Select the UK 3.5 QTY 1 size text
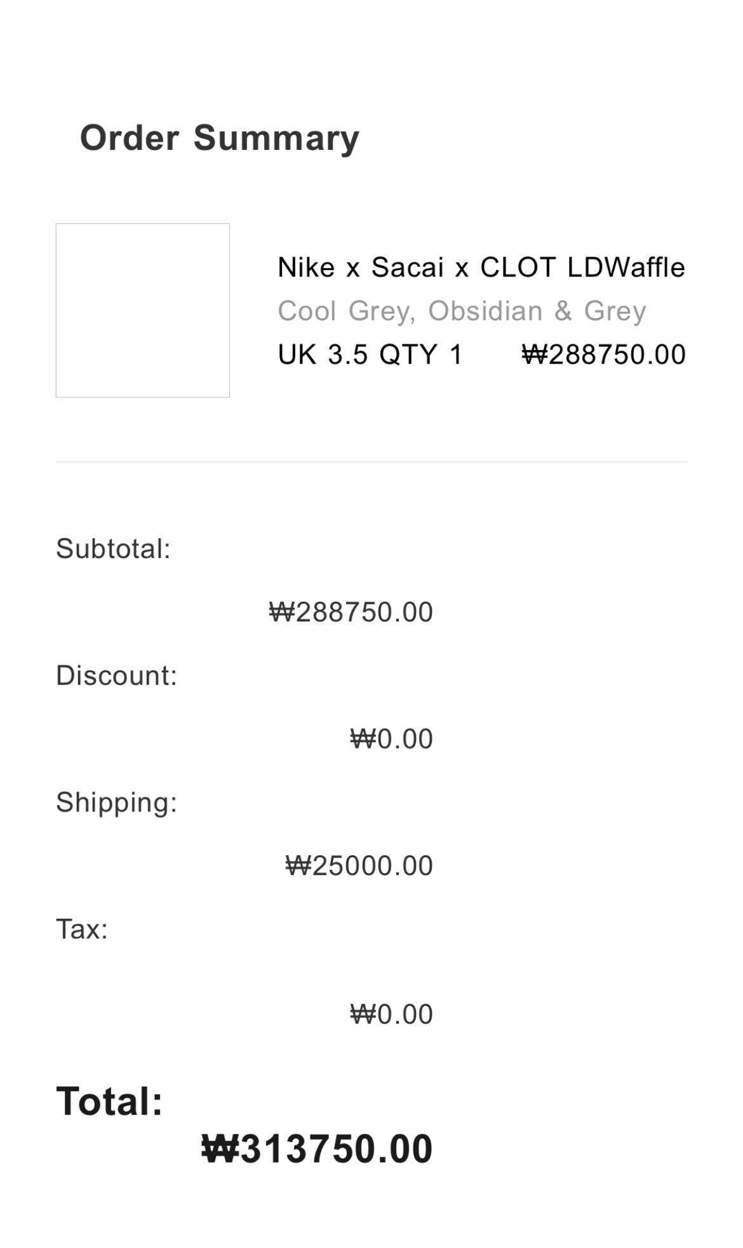The height and width of the screenshot is (1248, 743). [370, 355]
